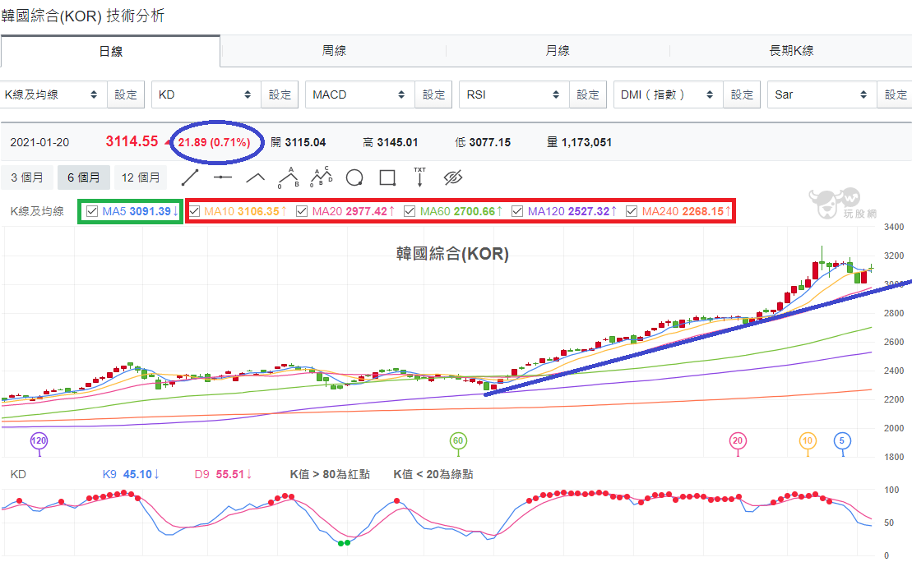
Task: Open the Sar indicator dropdown
Action: click(822, 94)
